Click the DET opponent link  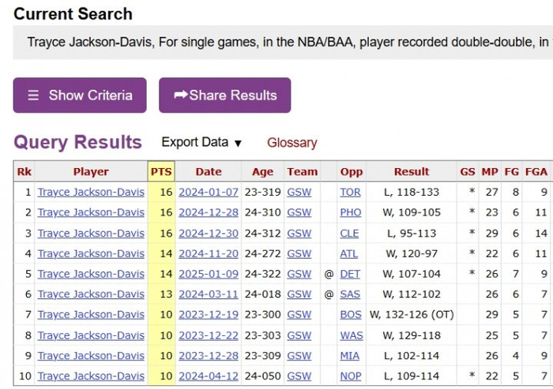coord(350,274)
